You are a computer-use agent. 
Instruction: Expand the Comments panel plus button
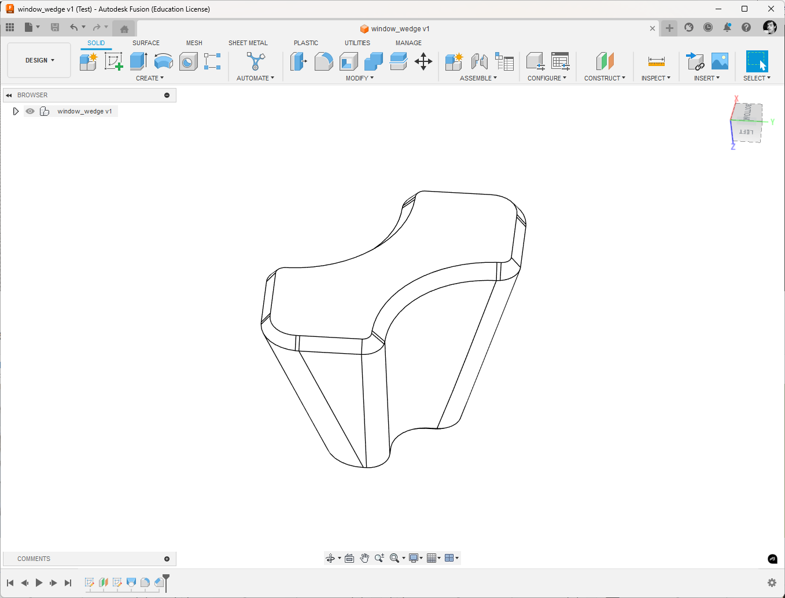point(167,559)
